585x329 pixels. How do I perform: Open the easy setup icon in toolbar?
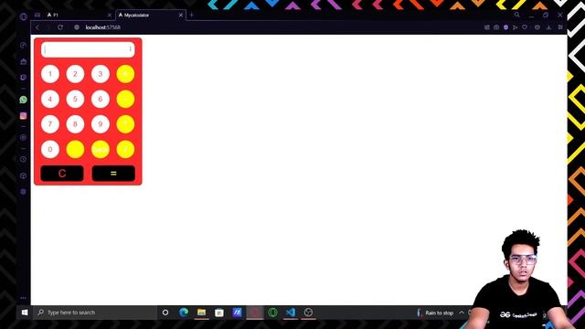560,27
